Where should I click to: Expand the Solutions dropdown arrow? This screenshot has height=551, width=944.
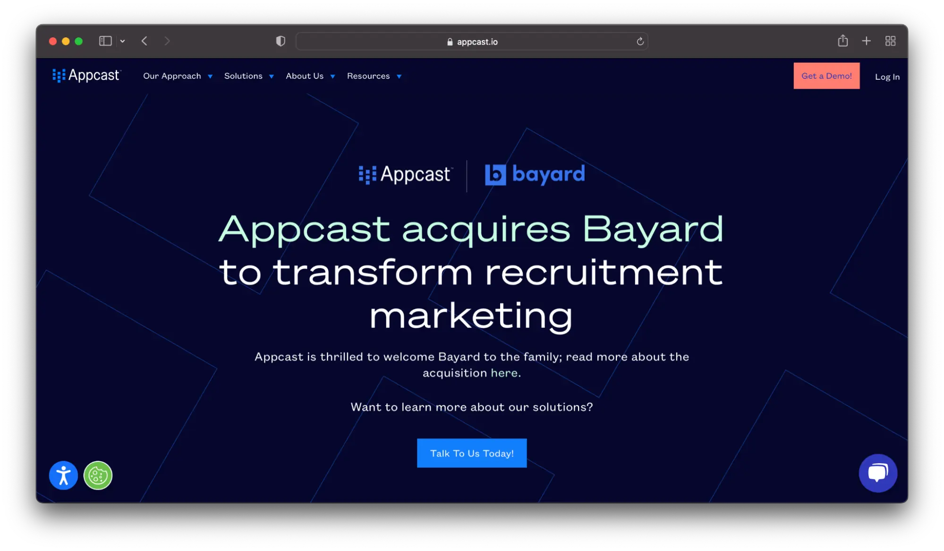[x=272, y=76]
